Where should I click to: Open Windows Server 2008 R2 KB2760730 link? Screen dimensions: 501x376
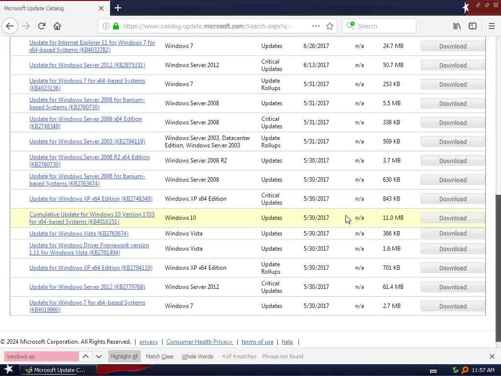(x=90, y=161)
